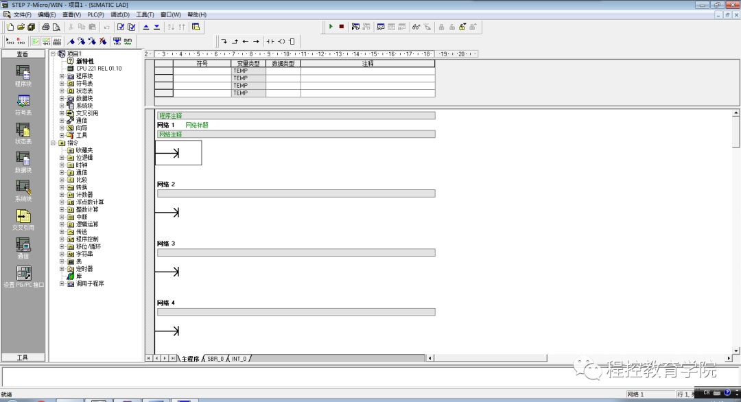Open the 编辑(E) menu

(x=47, y=14)
